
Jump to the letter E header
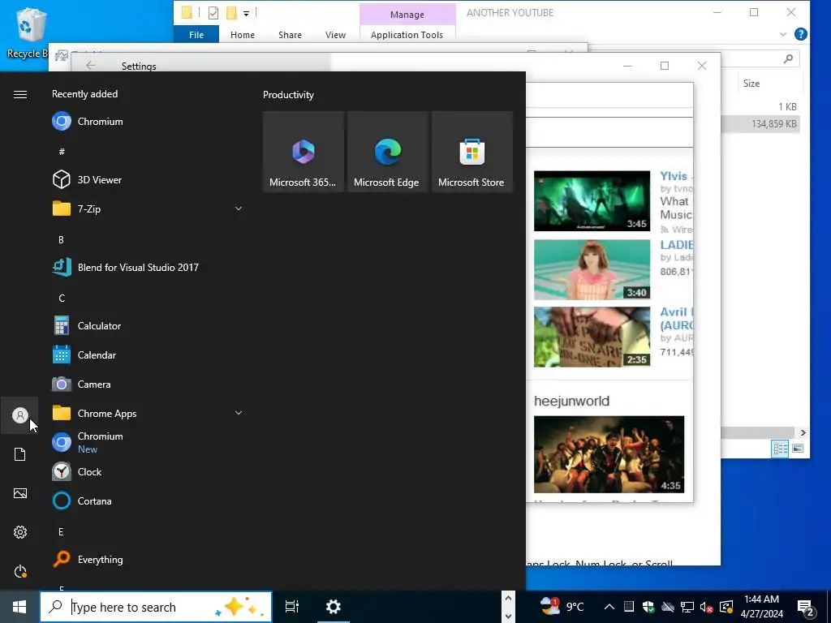61,531
